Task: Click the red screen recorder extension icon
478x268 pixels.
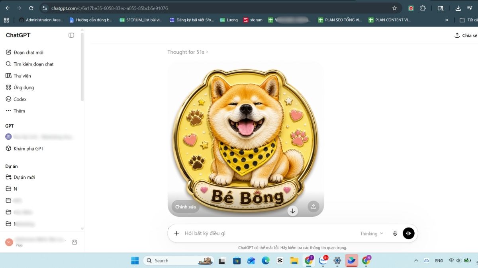Action: (x=411, y=8)
